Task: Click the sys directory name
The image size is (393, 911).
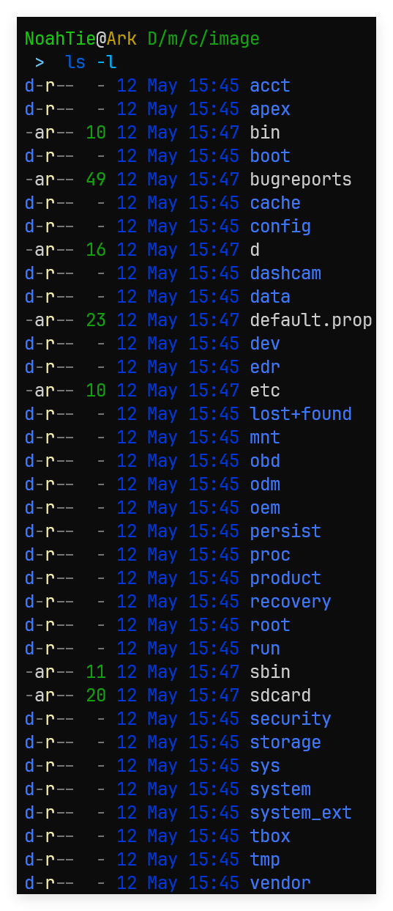Action: (265, 766)
